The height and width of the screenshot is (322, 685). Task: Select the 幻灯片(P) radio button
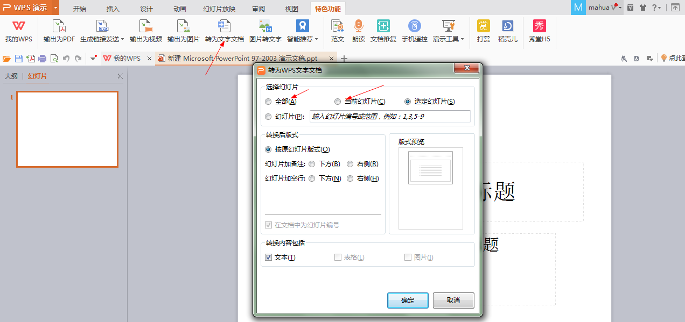pos(268,117)
